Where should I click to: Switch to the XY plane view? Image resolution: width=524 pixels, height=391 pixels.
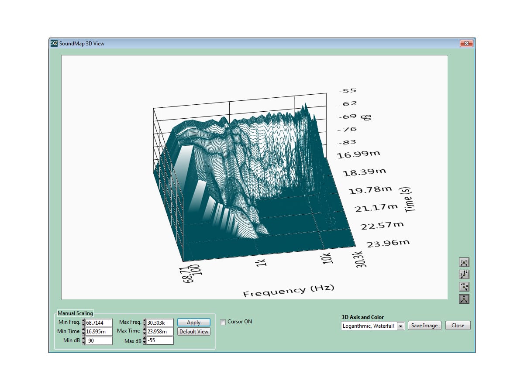coord(464,263)
